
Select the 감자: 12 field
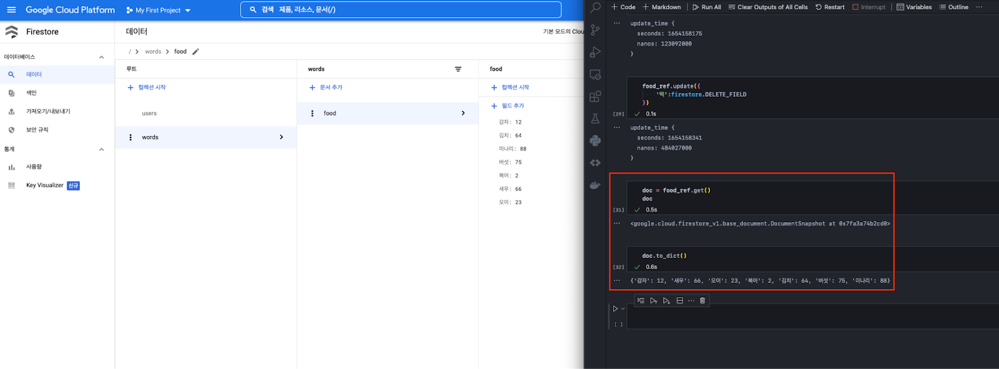[x=510, y=122]
